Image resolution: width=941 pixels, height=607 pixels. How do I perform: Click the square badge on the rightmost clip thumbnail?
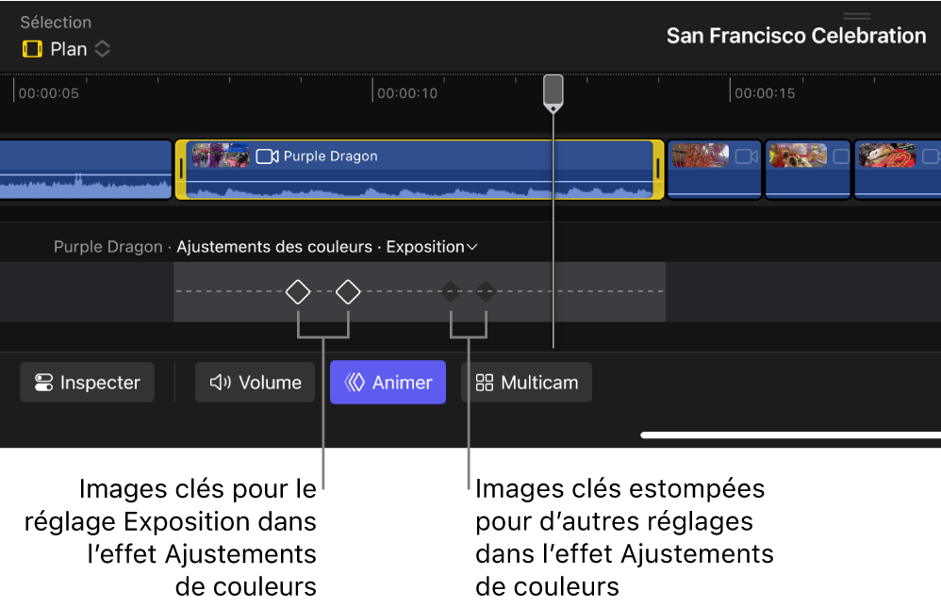pyautogui.click(x=841, y=156)
